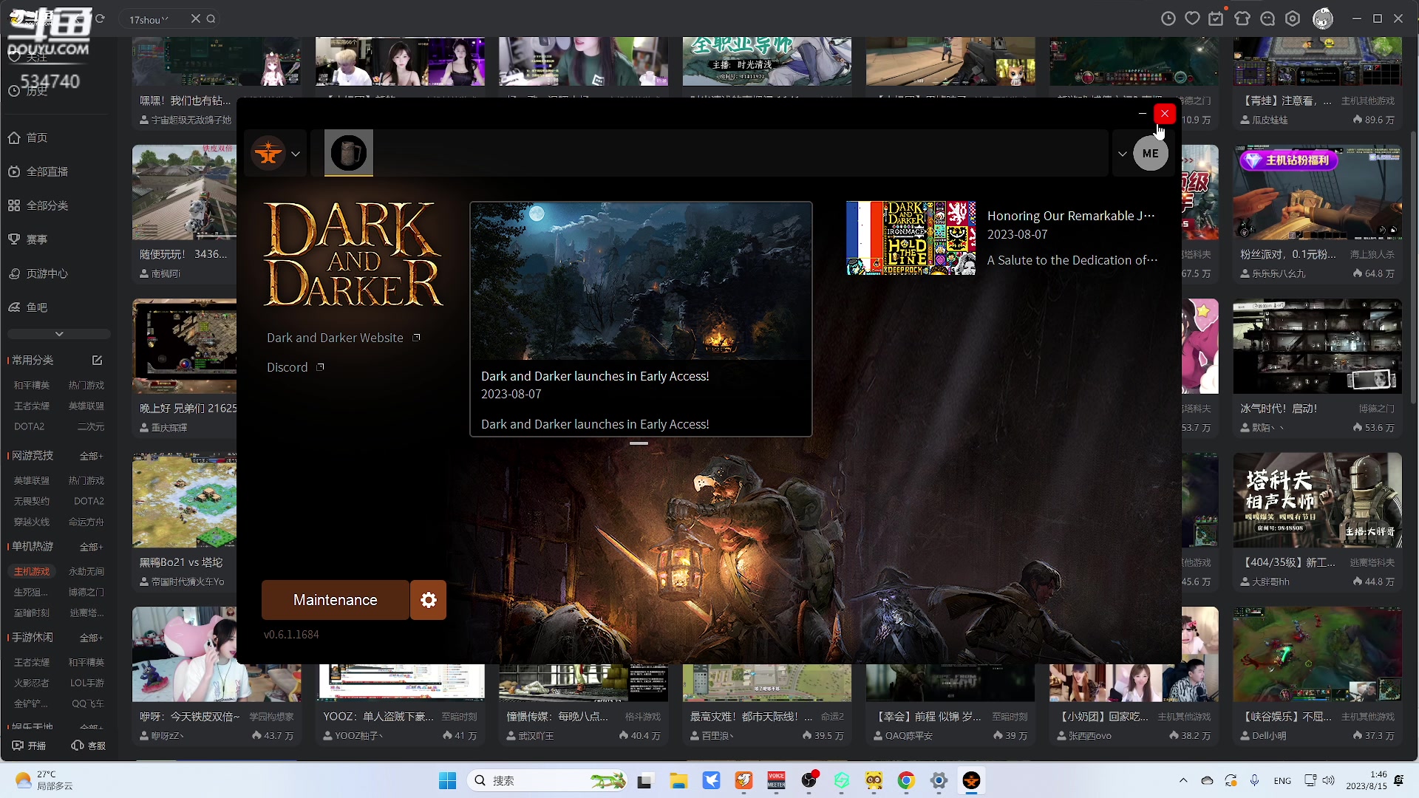Edit 常用分类 categories icon
This screenshot has width=1419, height=798.
click(x=97, y=361)
